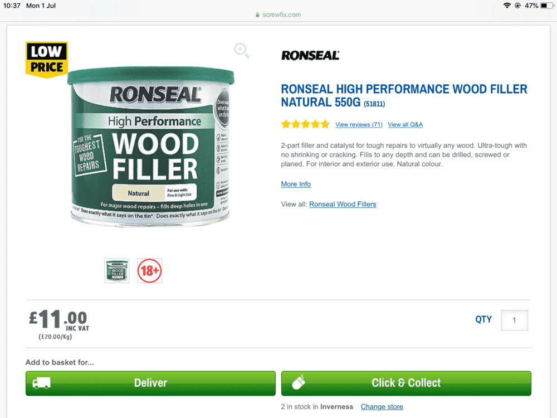557x418 pixels.
Task: Click the delivery truck icon
Action: point(42,383)
